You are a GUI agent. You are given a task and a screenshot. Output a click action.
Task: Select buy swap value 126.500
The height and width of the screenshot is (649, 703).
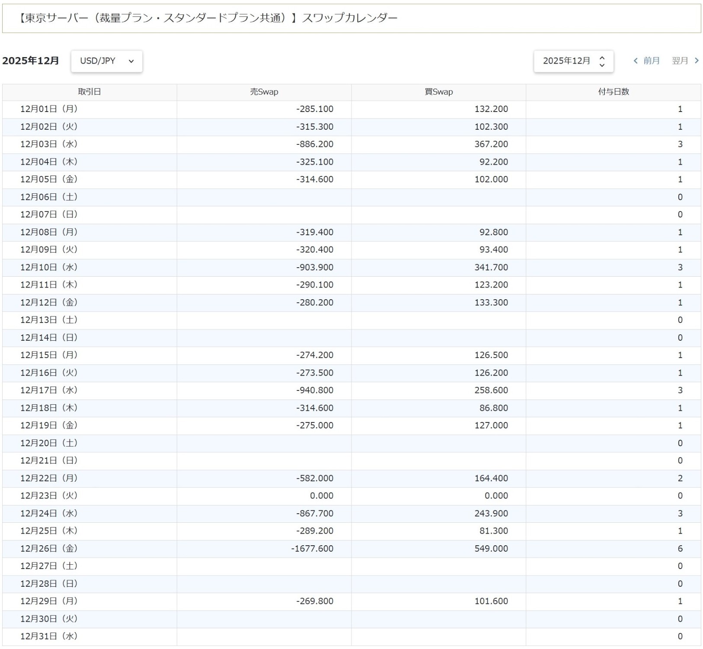(x=491, y=355)
